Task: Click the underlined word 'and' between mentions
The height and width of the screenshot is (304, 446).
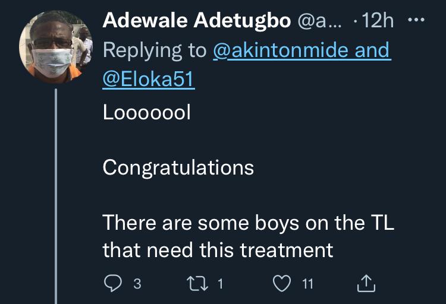Action: (372, 51)
